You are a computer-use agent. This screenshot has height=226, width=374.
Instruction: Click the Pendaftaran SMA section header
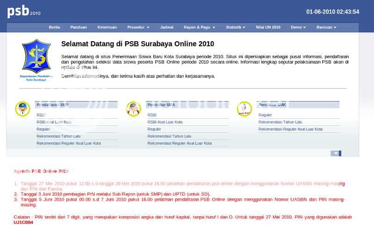point(187,105)
